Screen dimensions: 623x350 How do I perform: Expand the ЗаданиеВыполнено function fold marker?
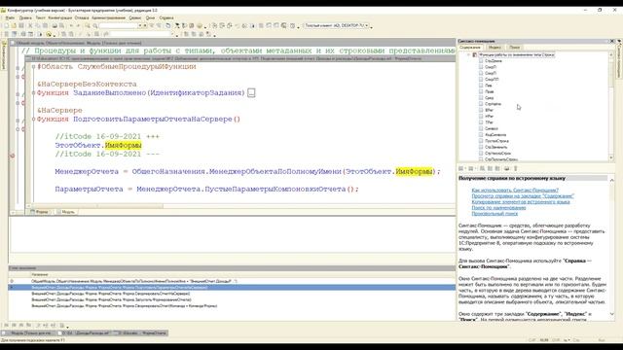click(x=33, y=93)
